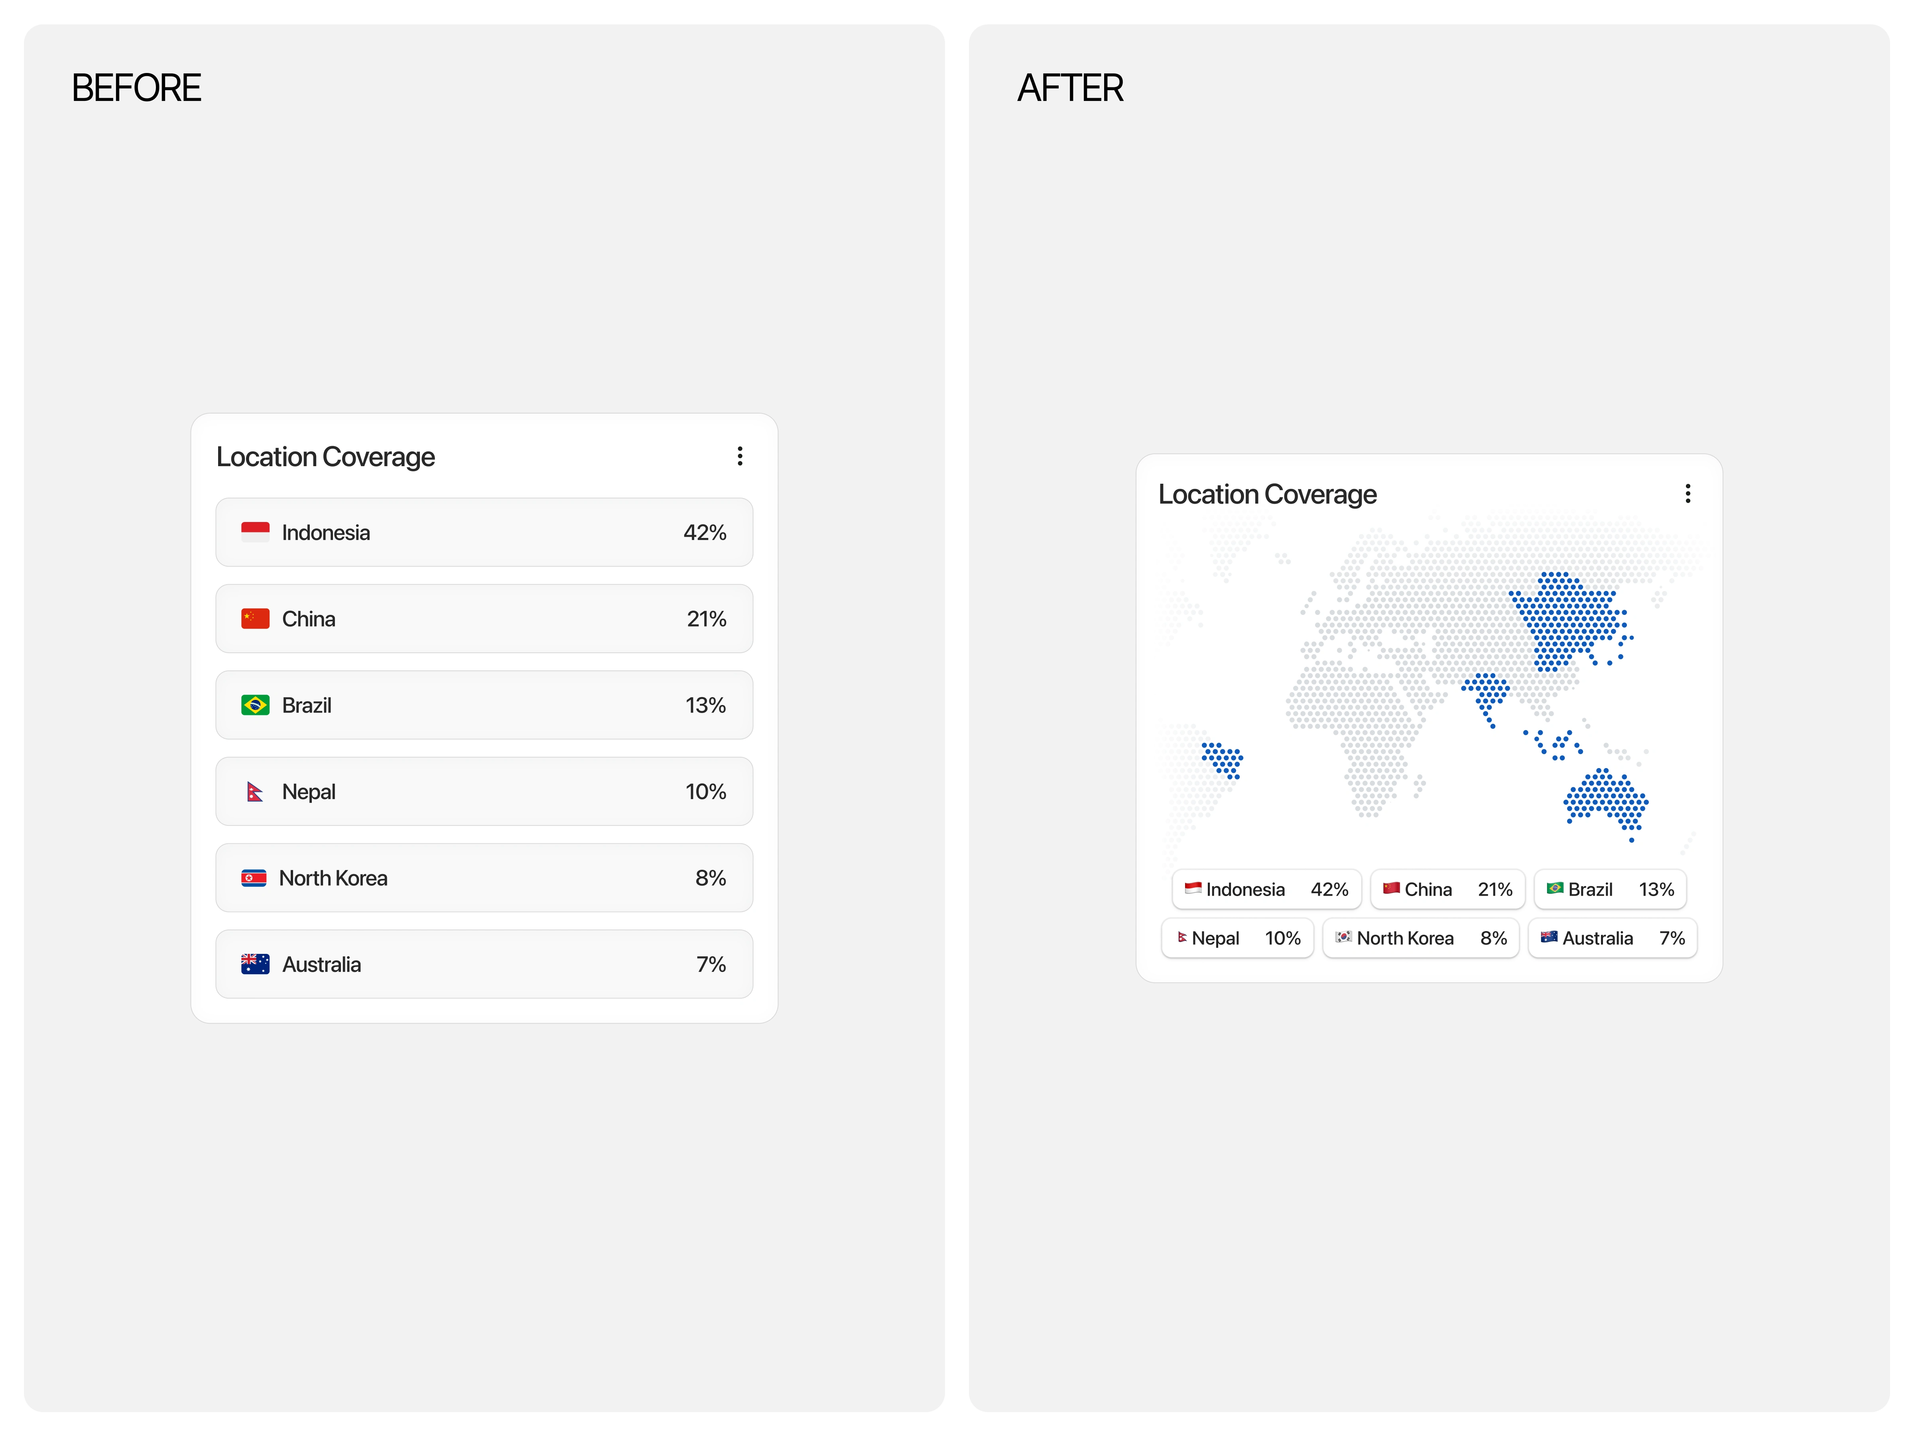Click the Brazil flag in the BEFORE list
1914x1436 pixels.
click(255, 705)
